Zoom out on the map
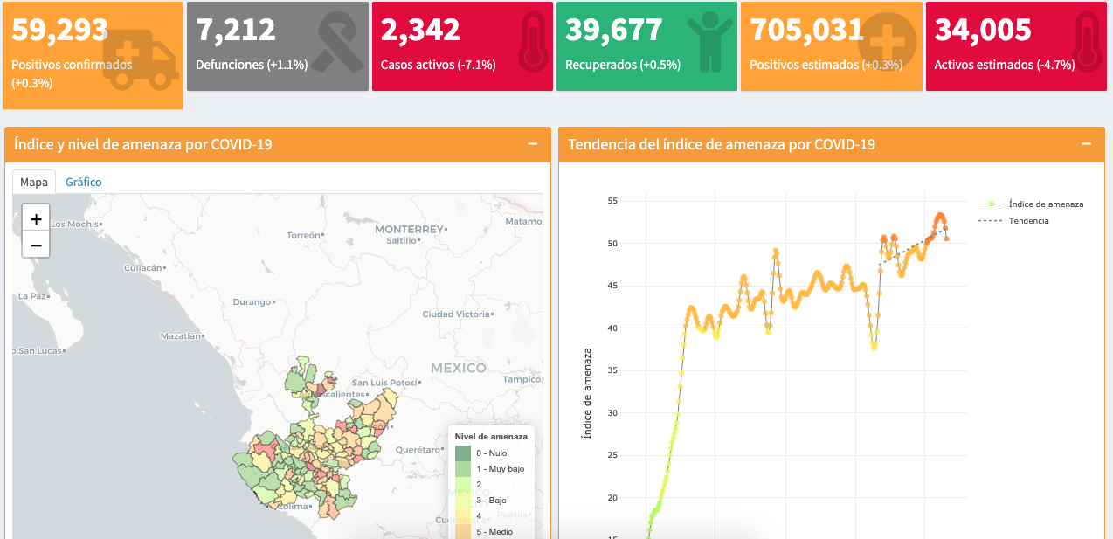This screenshot has height=539, width=1113. point(36,245)
